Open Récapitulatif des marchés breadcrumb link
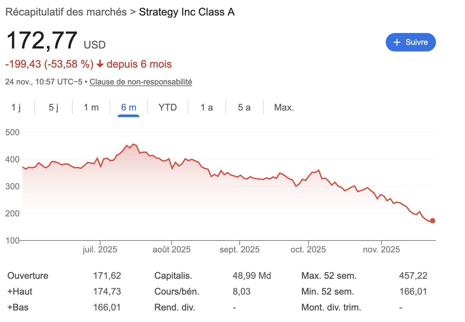The width and height of the screenshot is (465, 322). pos(66,12)
